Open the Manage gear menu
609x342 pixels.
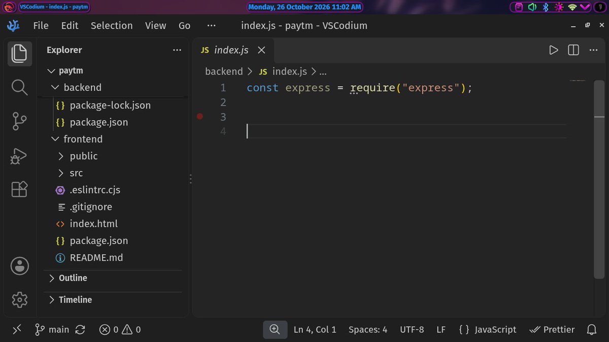click(19, 299)
